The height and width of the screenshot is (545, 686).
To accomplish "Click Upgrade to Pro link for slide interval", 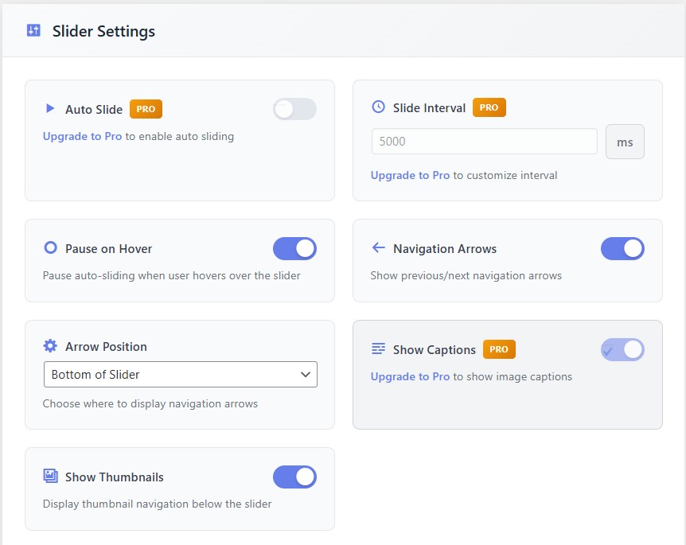I will click(410, 175).
